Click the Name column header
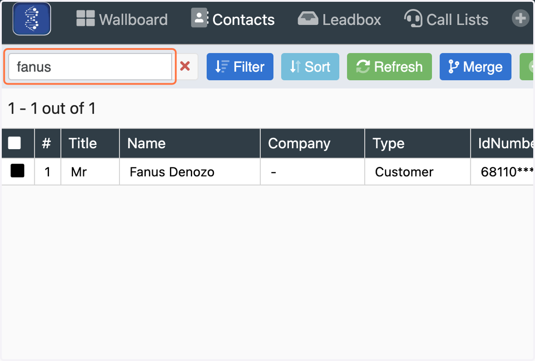Viewport: 535px width, 361px height. (190, 143)
